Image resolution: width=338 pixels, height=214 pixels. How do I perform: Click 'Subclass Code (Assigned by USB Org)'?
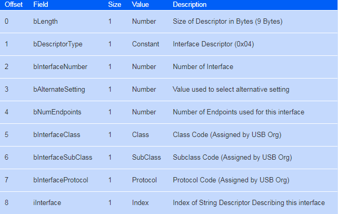[x=232, y=158]
